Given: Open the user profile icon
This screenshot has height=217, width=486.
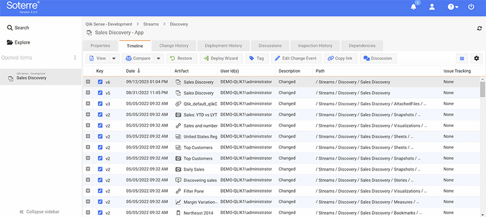Looking at the screenshot, I should [x=432, y=7].
